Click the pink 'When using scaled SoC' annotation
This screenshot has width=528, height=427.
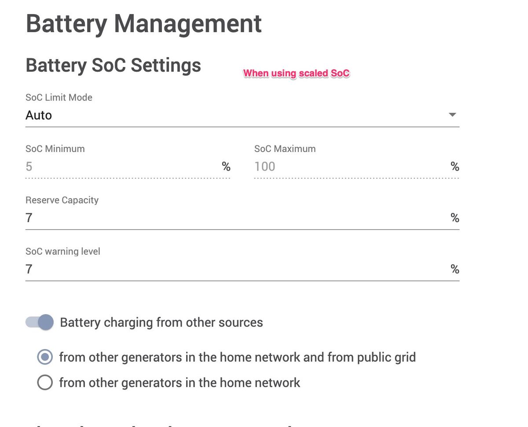(297, 73)
